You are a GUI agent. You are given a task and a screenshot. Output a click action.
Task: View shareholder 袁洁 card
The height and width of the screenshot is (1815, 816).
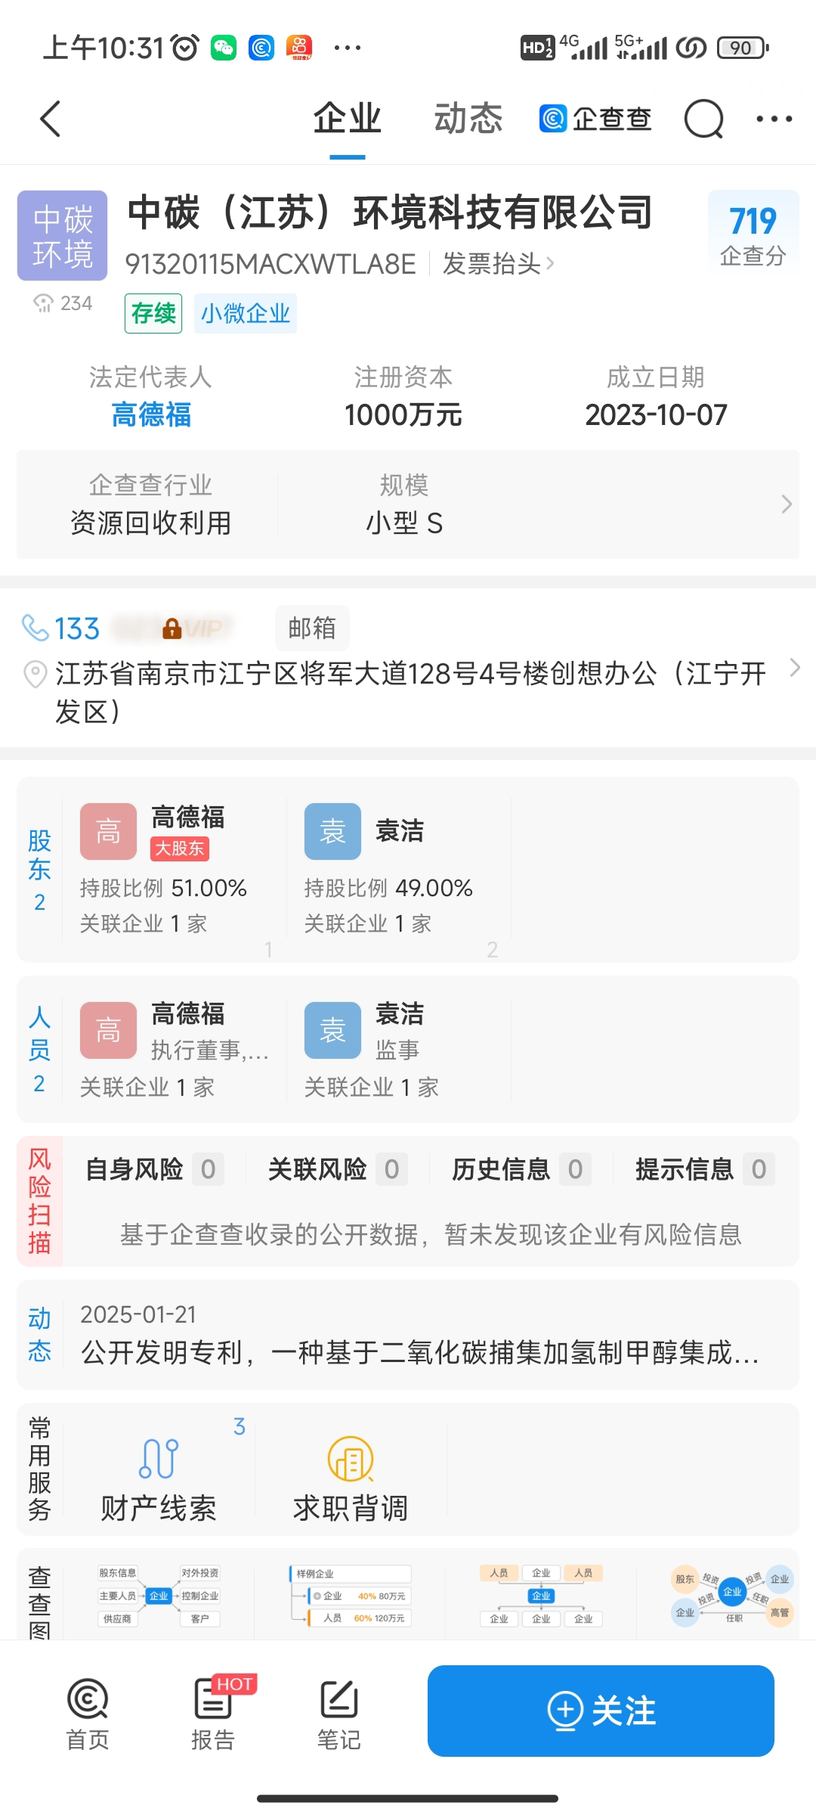[x=399, y=870]
